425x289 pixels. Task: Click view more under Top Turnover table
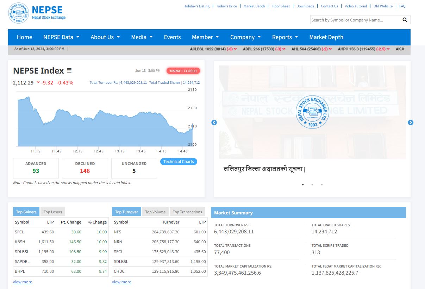click(x=121, y=282)
